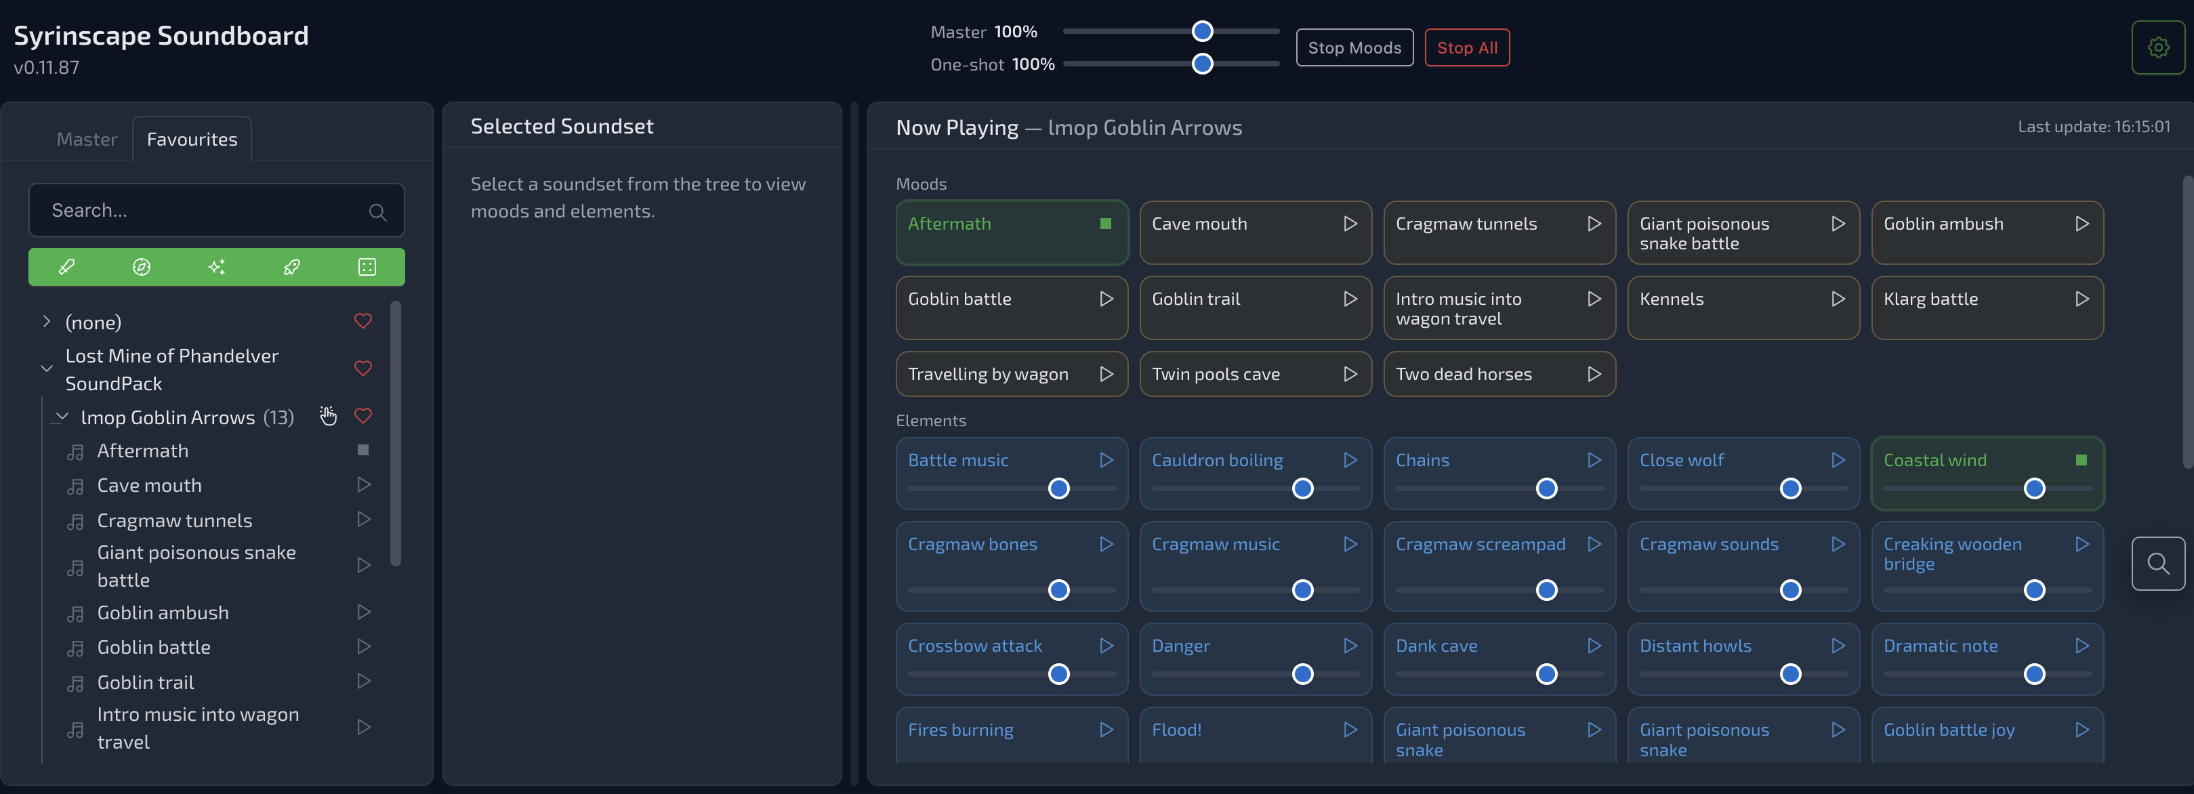
Task: Toggle the heart favourite for (none)
Action: point(363,321)
